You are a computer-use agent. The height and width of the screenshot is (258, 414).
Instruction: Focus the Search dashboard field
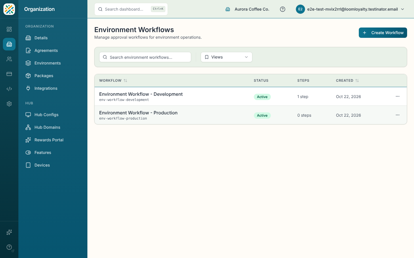click(x=131, y=9)
